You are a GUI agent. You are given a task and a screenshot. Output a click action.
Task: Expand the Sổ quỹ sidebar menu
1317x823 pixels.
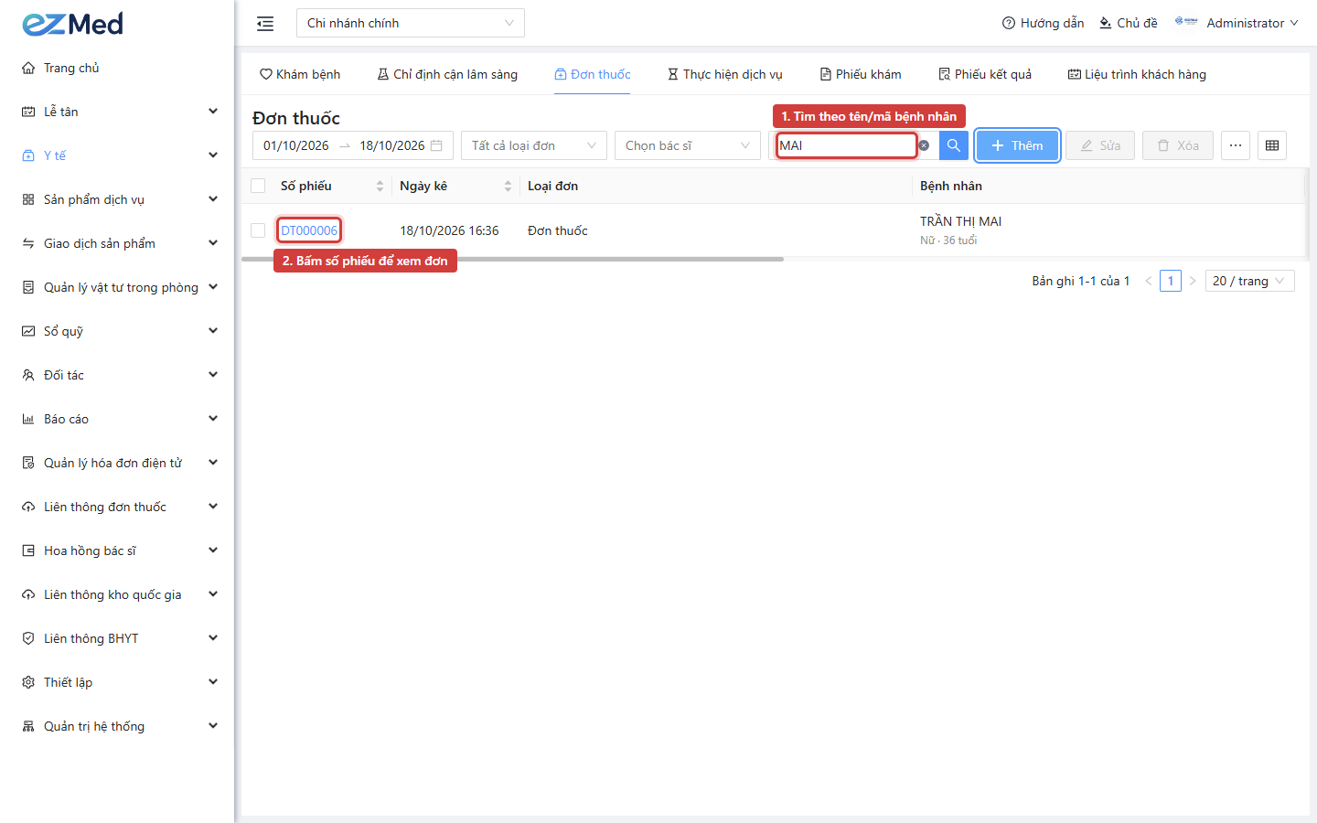tap(119, 331)
